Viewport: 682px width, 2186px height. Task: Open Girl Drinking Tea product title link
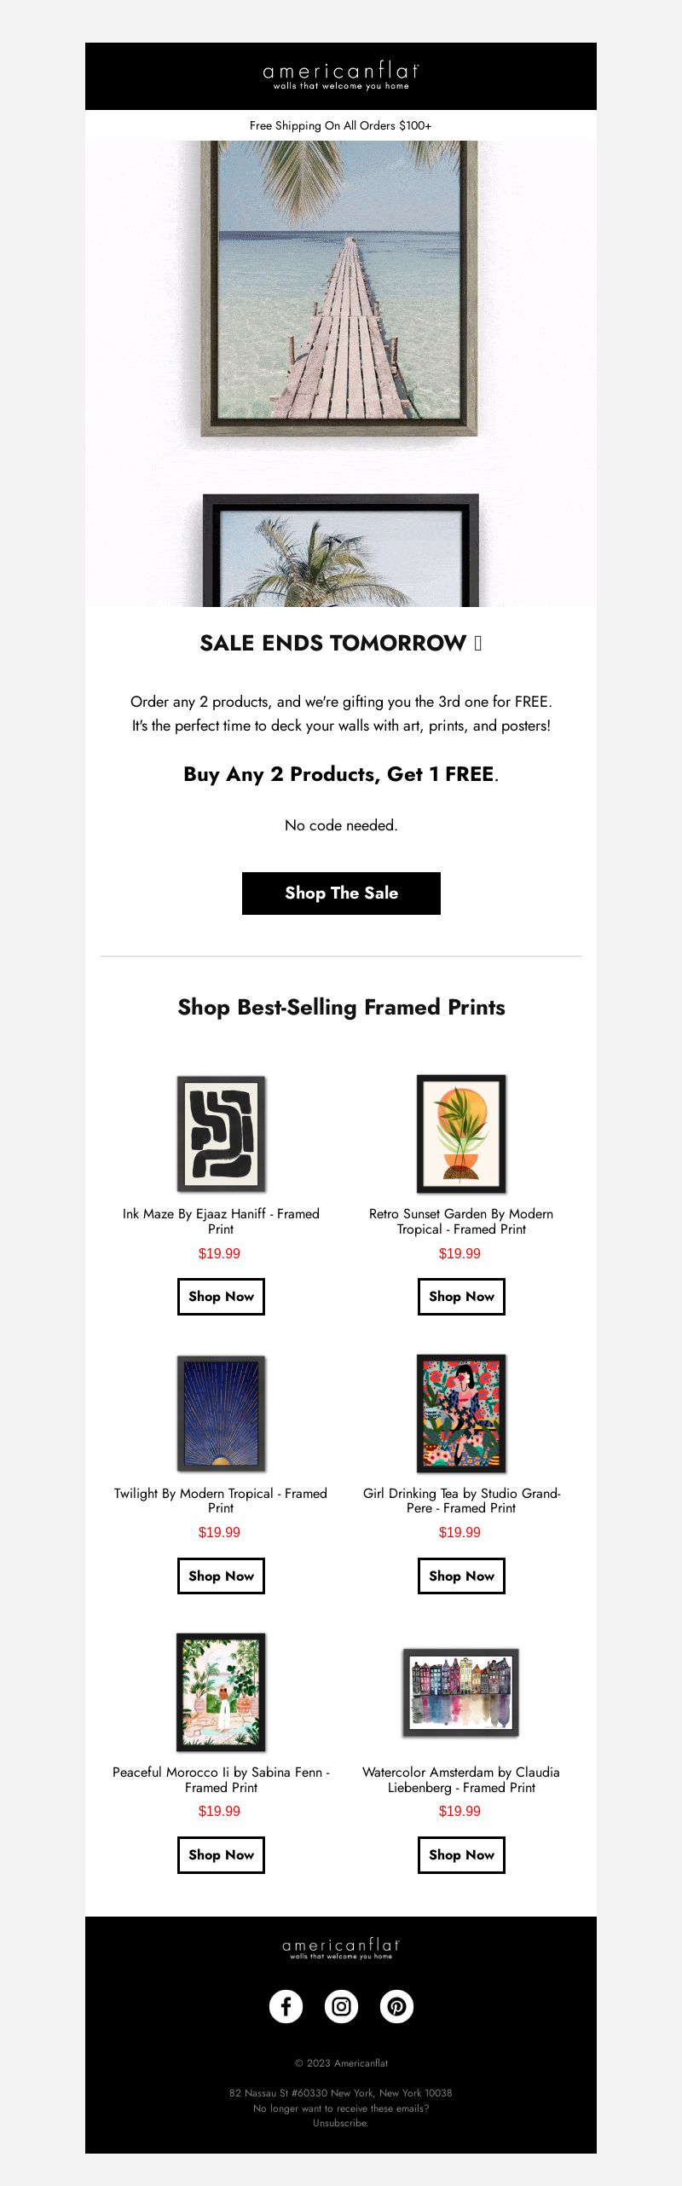[461, 1501]
